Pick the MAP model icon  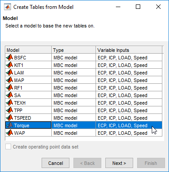coord(9,80)
